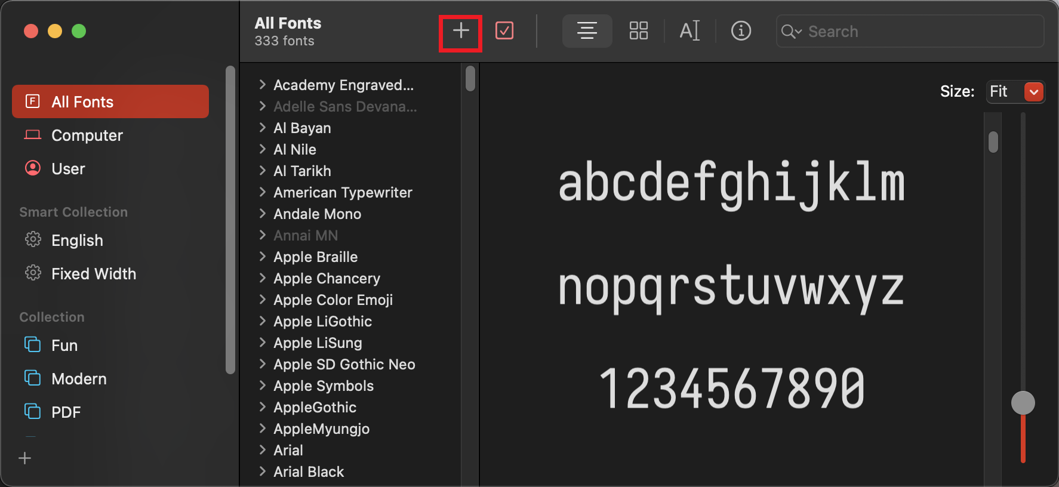Click the All Fonts sidebar icon

[33, 101]
